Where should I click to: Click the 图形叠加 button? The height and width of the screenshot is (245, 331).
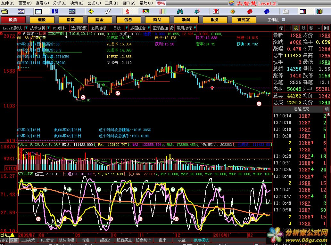[x=160, y=28]
